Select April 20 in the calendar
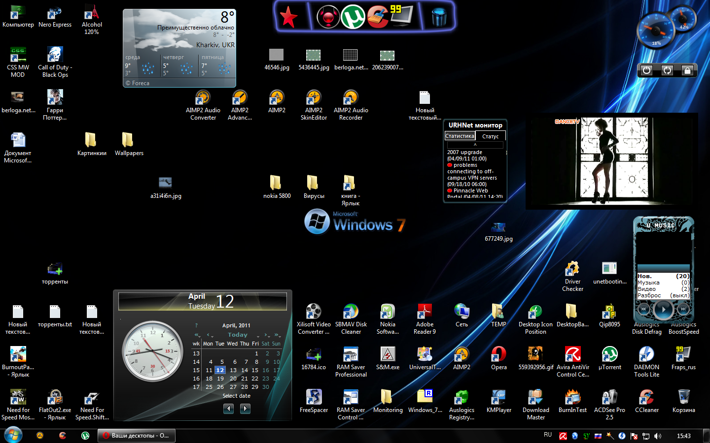Image resolution: width=710 pixels, height=443 pixels. pyautogui.click(x=233, y=379)
